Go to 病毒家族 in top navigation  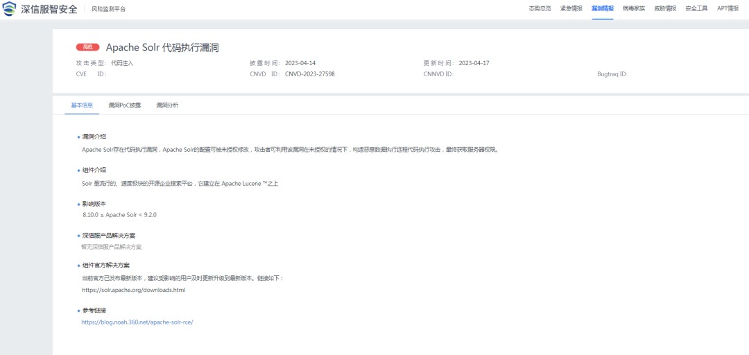click(634, 8)
